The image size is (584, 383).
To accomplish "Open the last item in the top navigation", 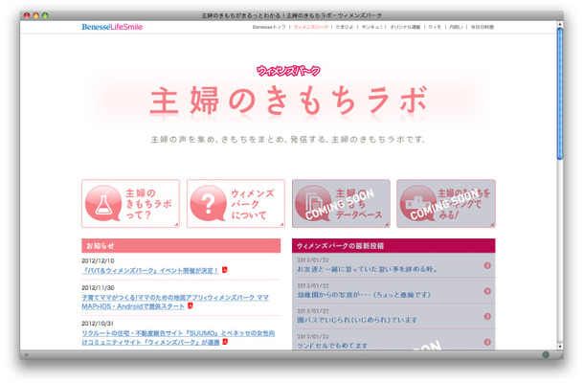I will pyautogui.click(x=482, y=27).
